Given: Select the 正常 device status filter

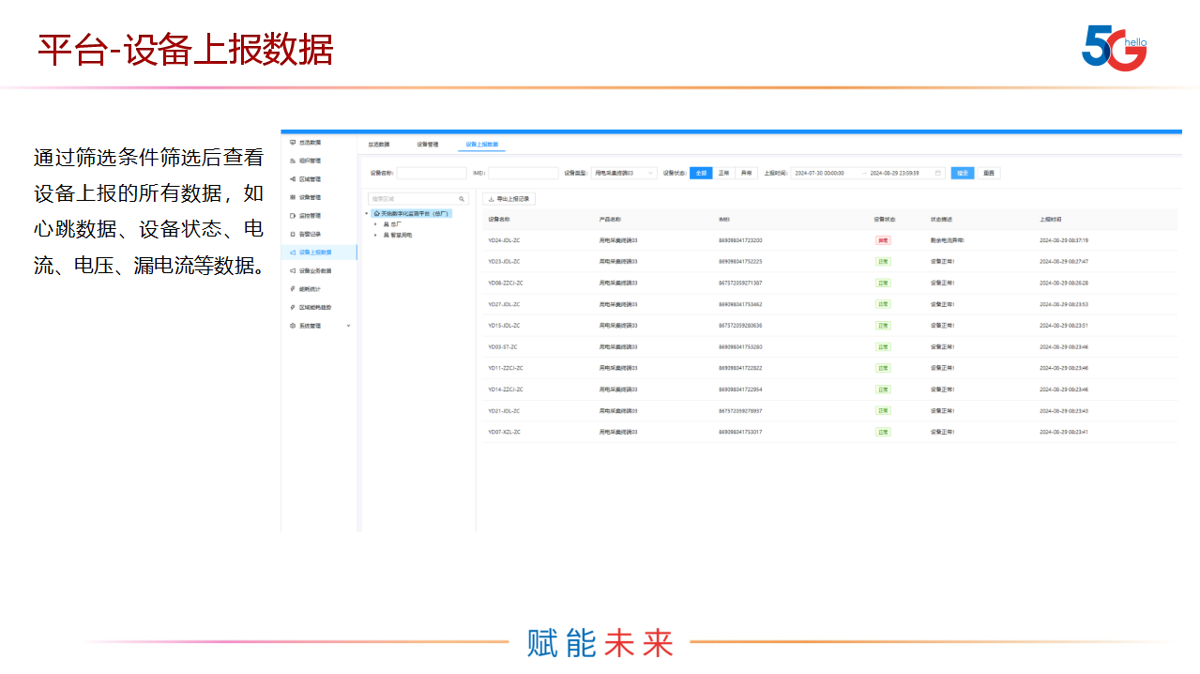Looking at the screenshot, I should [723, 173].
